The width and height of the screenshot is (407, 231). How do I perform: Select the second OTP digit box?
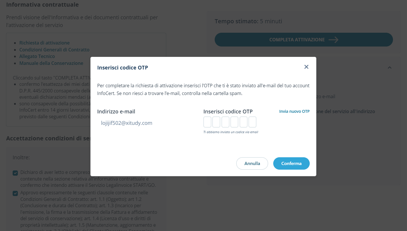pyautogui.click(x=216, y=122)
